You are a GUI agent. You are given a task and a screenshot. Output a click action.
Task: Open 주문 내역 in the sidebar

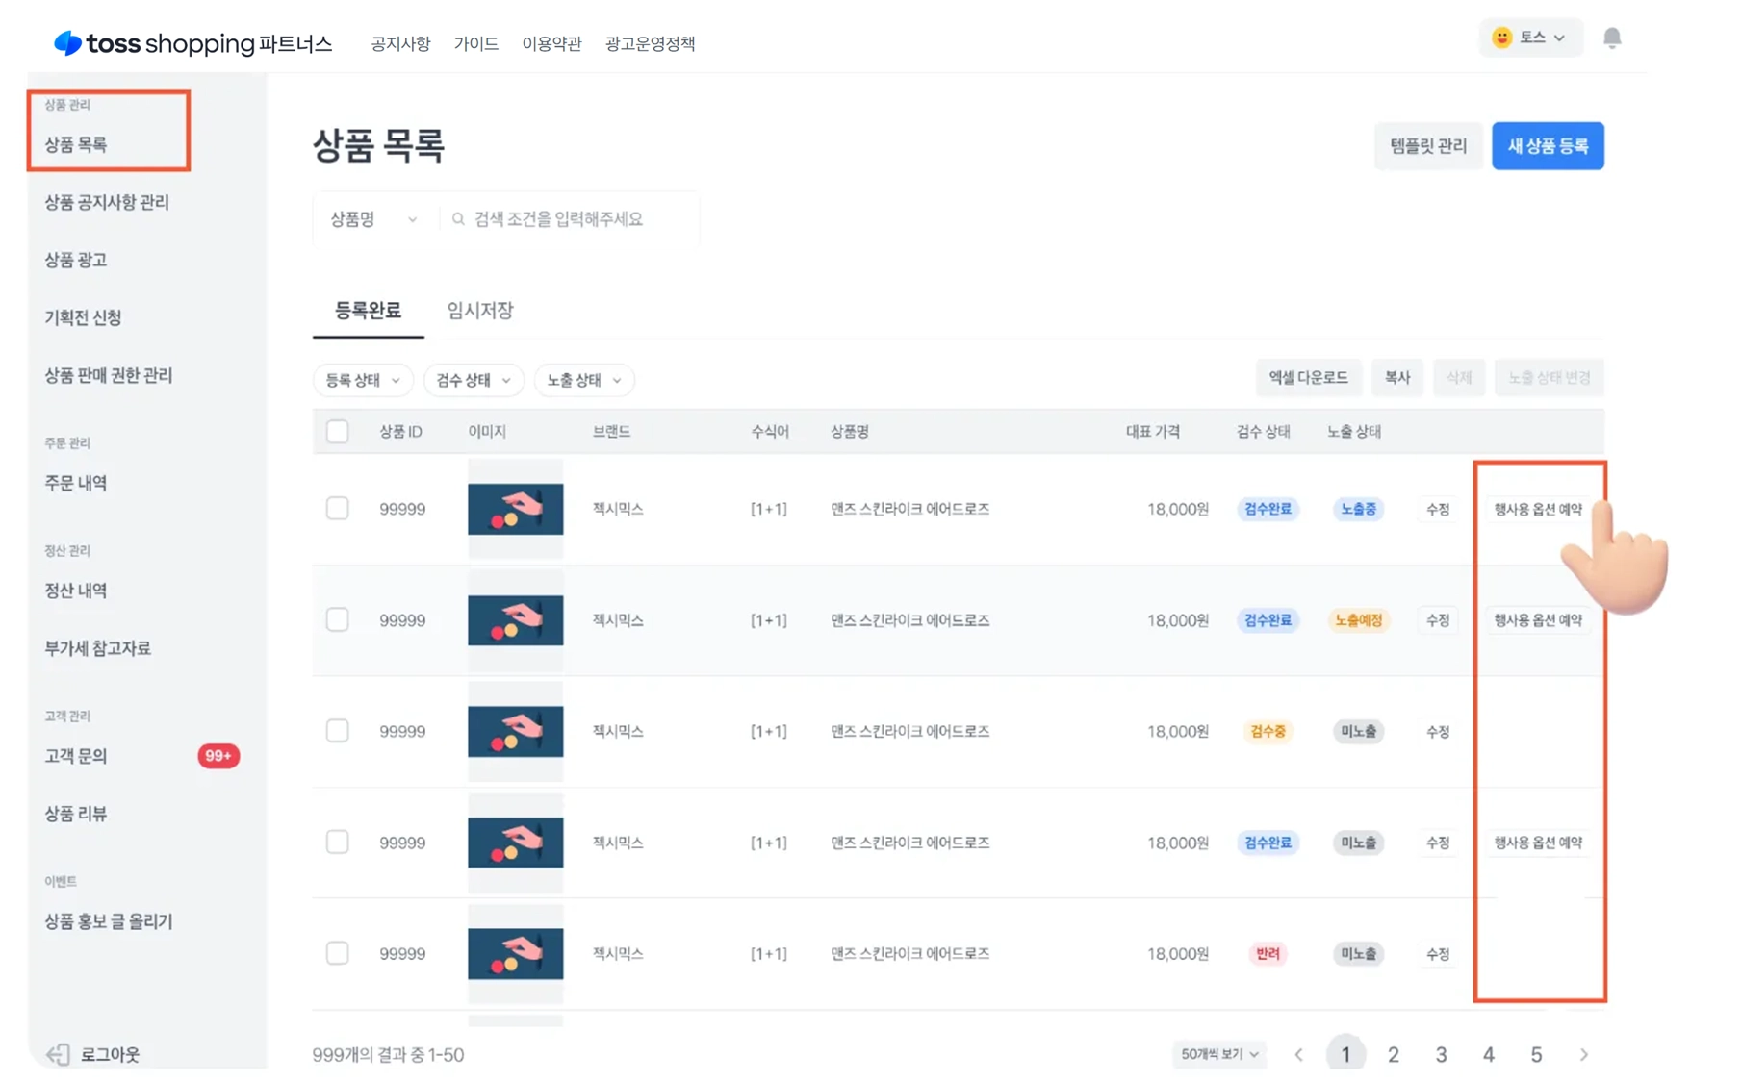75,483
